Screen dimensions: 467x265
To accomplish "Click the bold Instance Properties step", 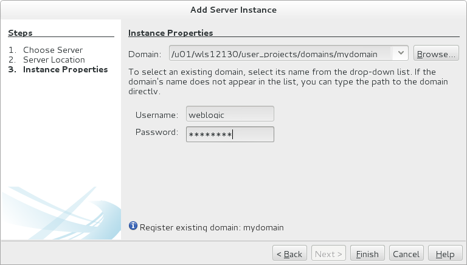I will pyautogui.click(x=65, y=69).
